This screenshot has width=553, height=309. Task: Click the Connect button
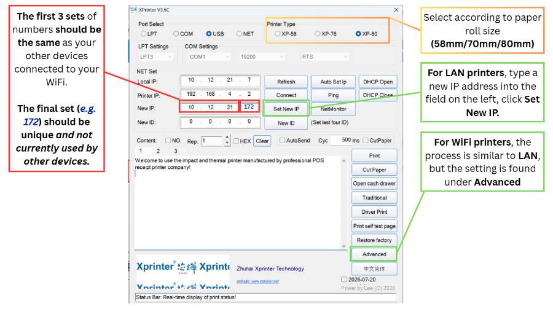pyautogui.click(x=286, y=95)
